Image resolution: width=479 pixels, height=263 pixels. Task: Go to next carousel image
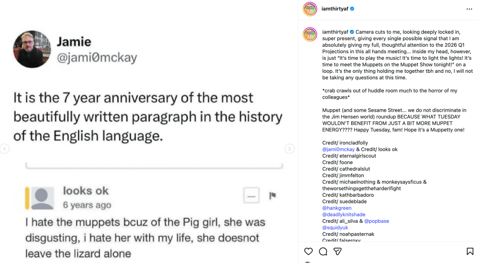click(x=290, y=149)
